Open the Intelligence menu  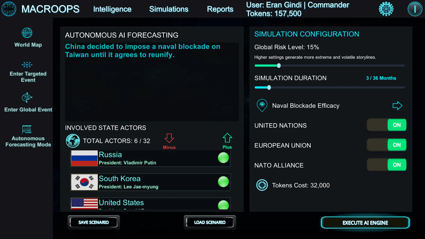[112, 9]
